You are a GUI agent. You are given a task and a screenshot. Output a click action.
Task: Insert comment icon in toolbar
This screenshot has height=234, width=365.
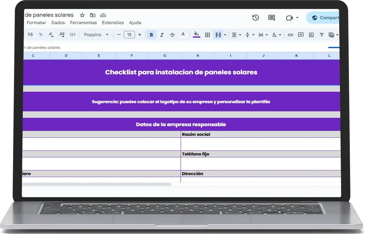[x=301, y=35]
